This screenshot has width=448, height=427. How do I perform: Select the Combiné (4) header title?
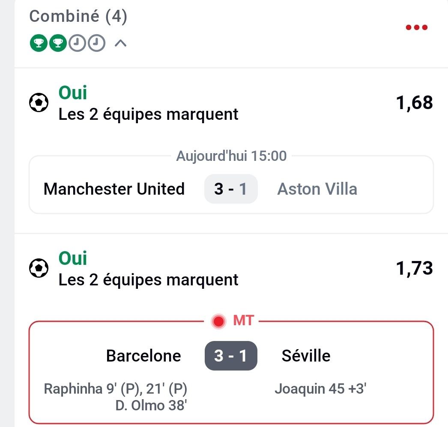click(78, 17)
